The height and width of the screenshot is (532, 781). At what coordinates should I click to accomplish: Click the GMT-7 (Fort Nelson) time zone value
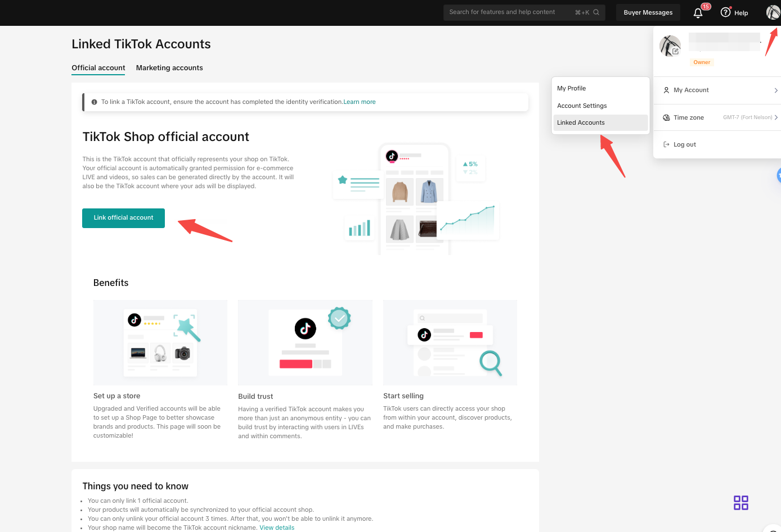click(747, 117)
